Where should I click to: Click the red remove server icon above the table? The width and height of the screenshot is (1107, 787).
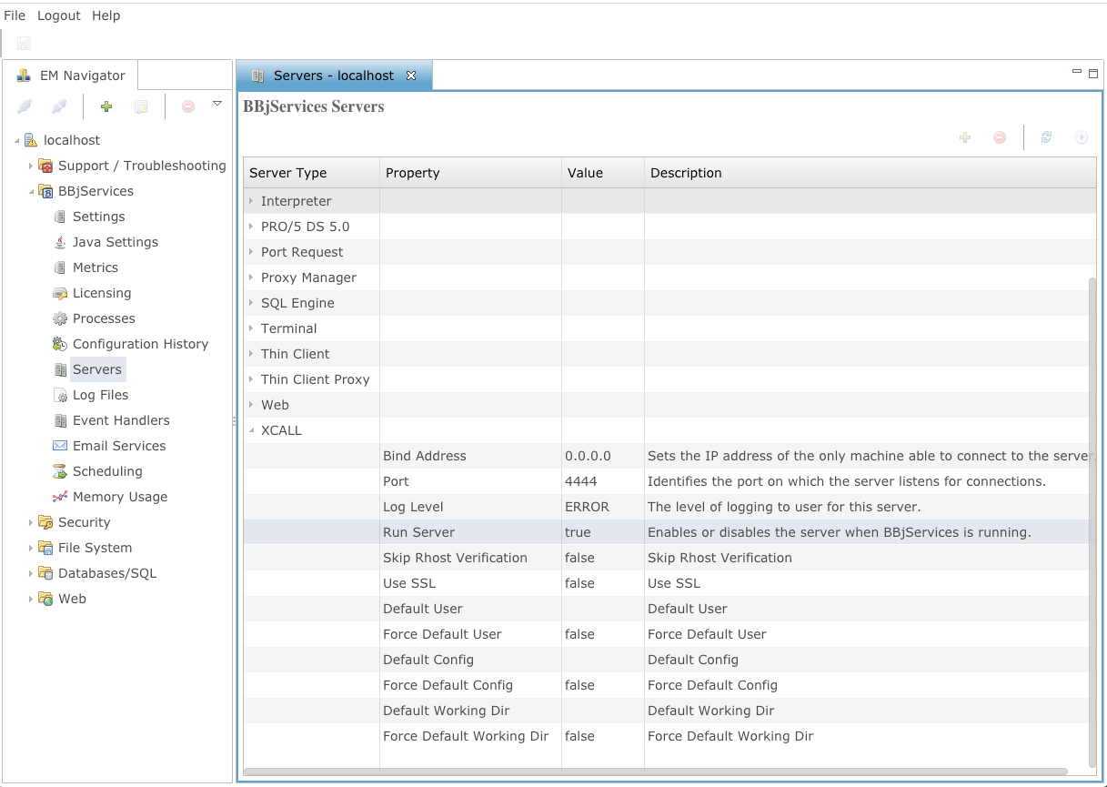pyautogui.click(x=1000, y=137)
